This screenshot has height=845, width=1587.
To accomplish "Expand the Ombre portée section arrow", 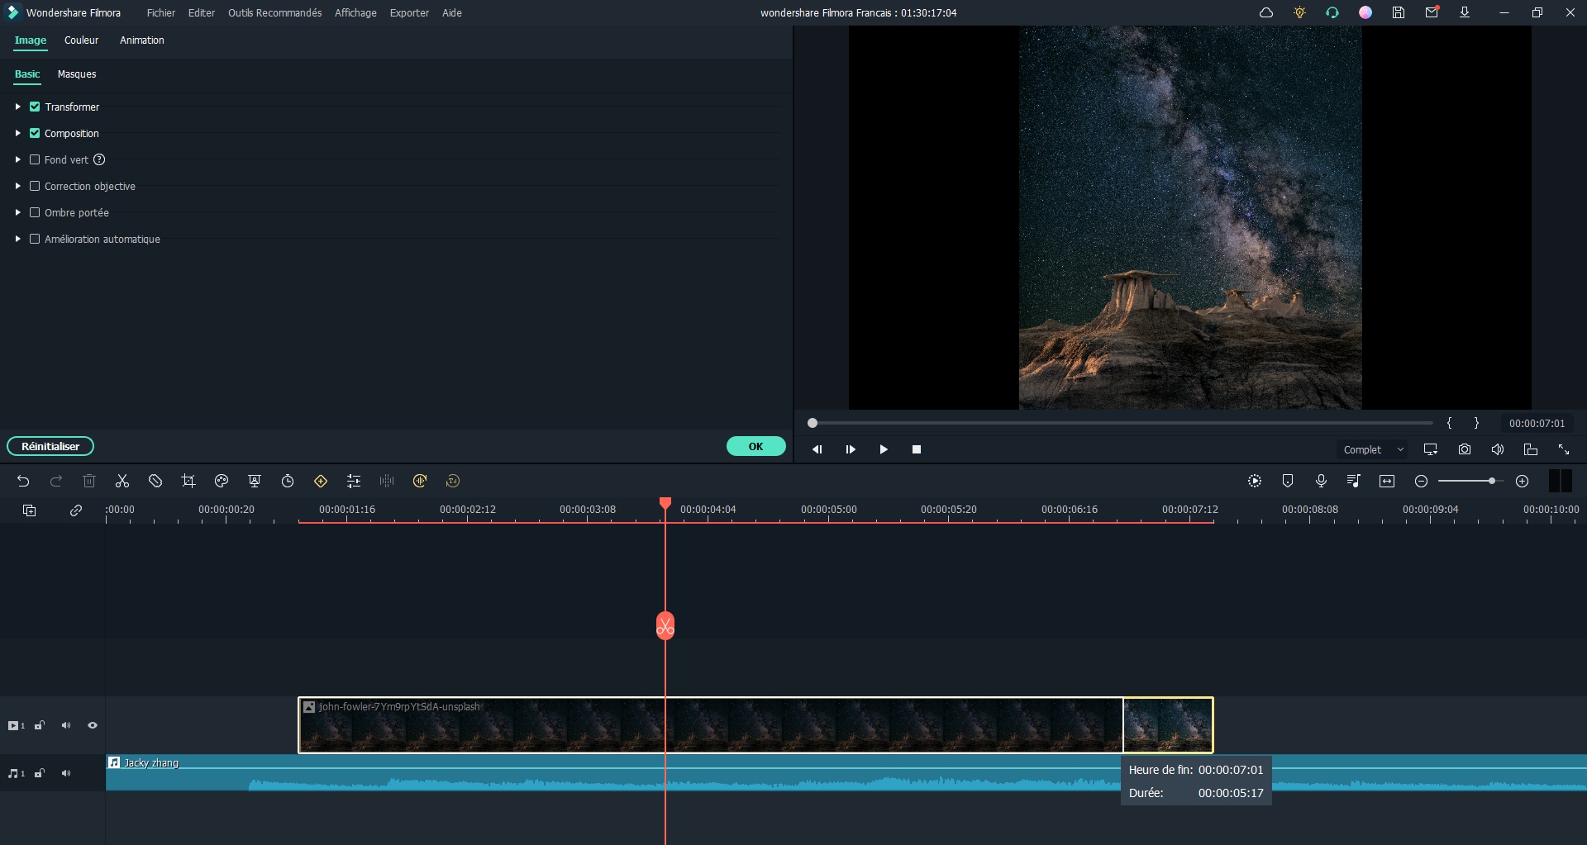I will tap(17, 212).
